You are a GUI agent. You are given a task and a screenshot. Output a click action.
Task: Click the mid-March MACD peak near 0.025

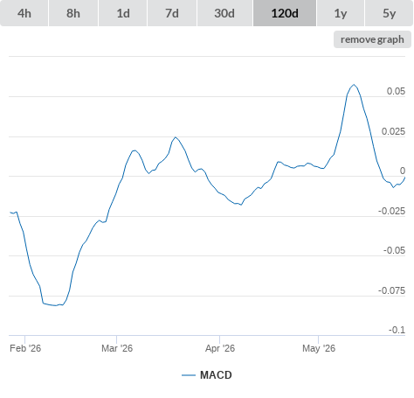[176, 137]
